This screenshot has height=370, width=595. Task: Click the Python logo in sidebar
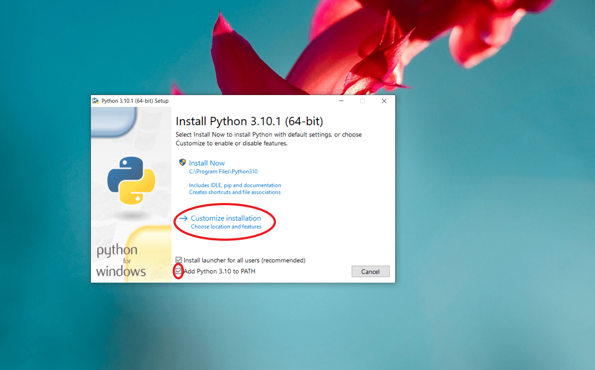tap(131, 181)
